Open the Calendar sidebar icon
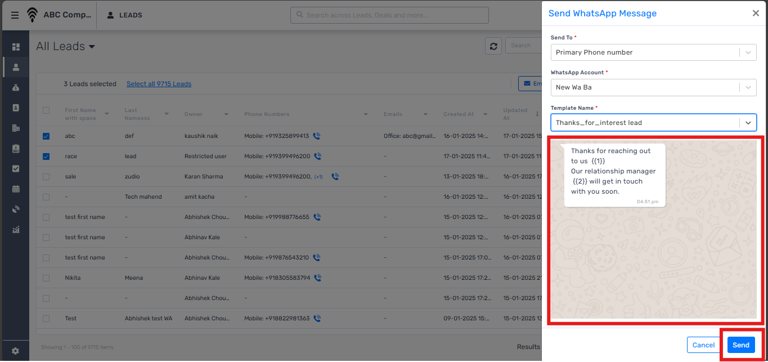The height and width of the screenshot is (362, 768). click(x=16, y=189)
